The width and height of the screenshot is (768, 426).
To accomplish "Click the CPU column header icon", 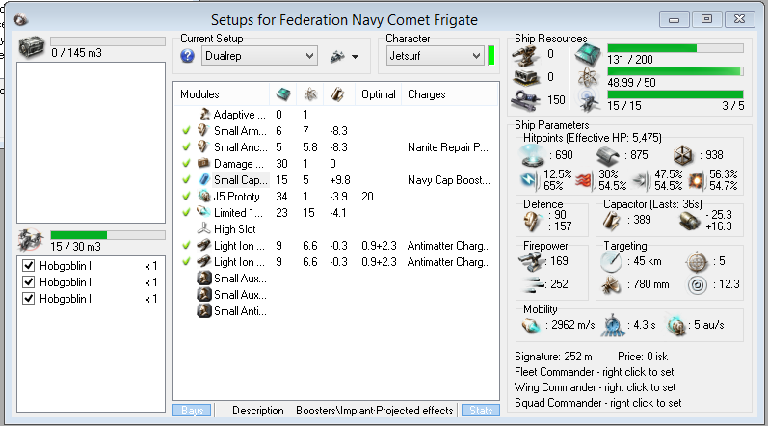I will (x=283, y=94).
